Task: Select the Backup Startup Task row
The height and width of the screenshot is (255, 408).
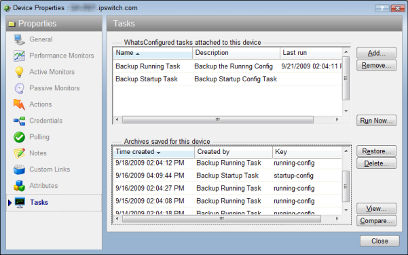Action: [x=227, y=79]
